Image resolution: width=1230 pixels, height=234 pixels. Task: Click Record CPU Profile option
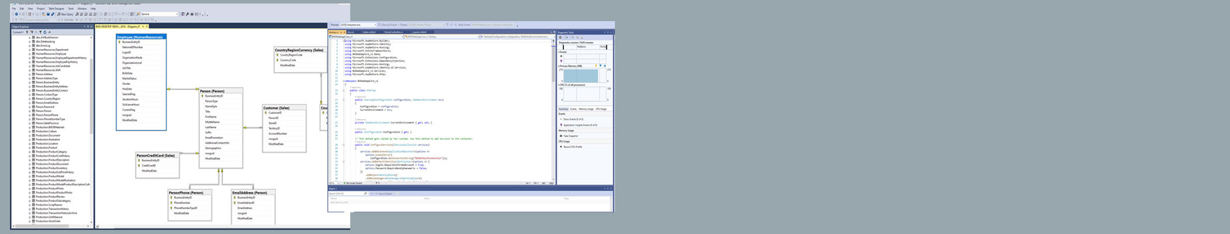573,147
